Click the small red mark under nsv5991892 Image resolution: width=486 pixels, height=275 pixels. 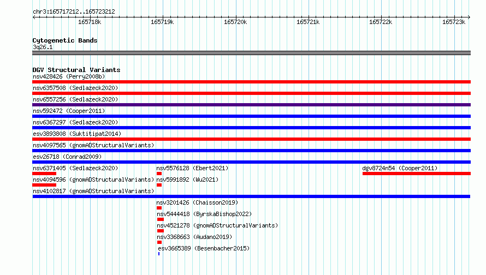(x=159, y=185)
